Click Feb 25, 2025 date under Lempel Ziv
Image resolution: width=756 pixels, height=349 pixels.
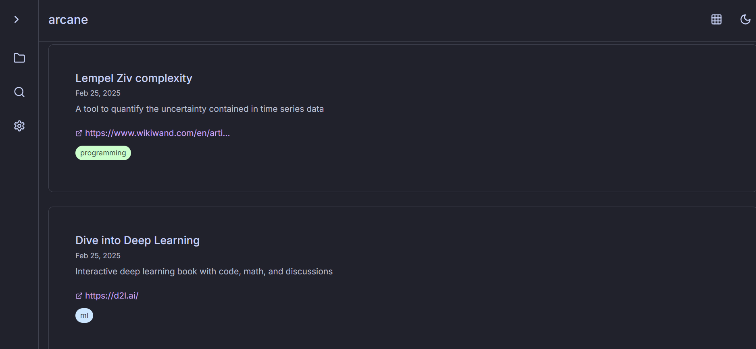(x=98, y=93)
